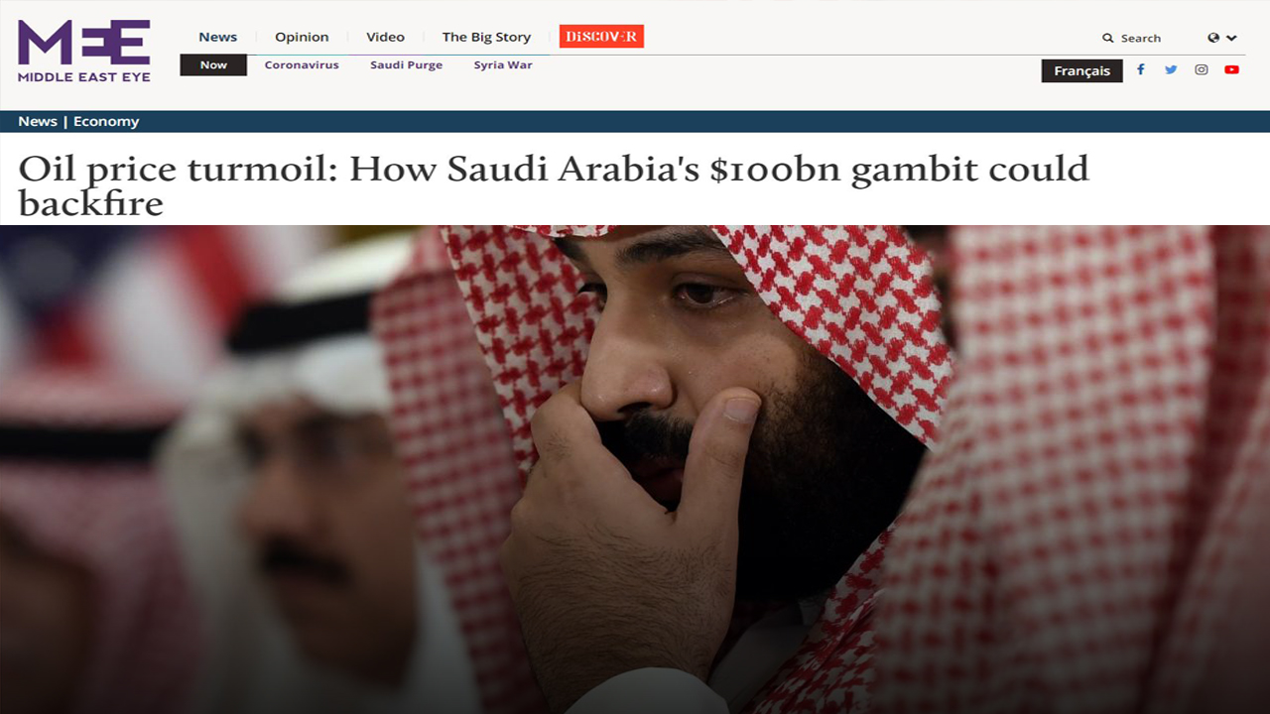Select the Now tab
Screen dimensions: 1270x714
(x=213, y=65)
